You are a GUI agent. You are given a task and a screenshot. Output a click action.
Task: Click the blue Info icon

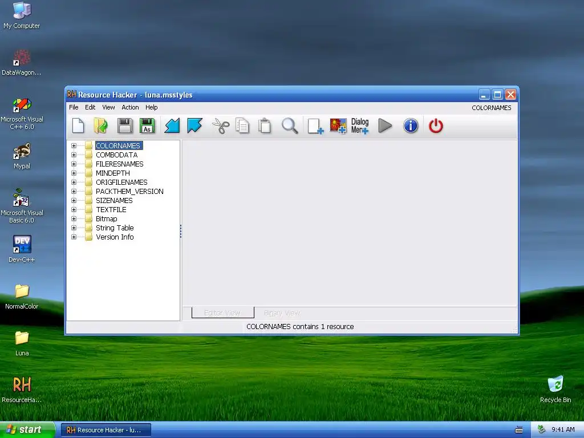(411, 125)
